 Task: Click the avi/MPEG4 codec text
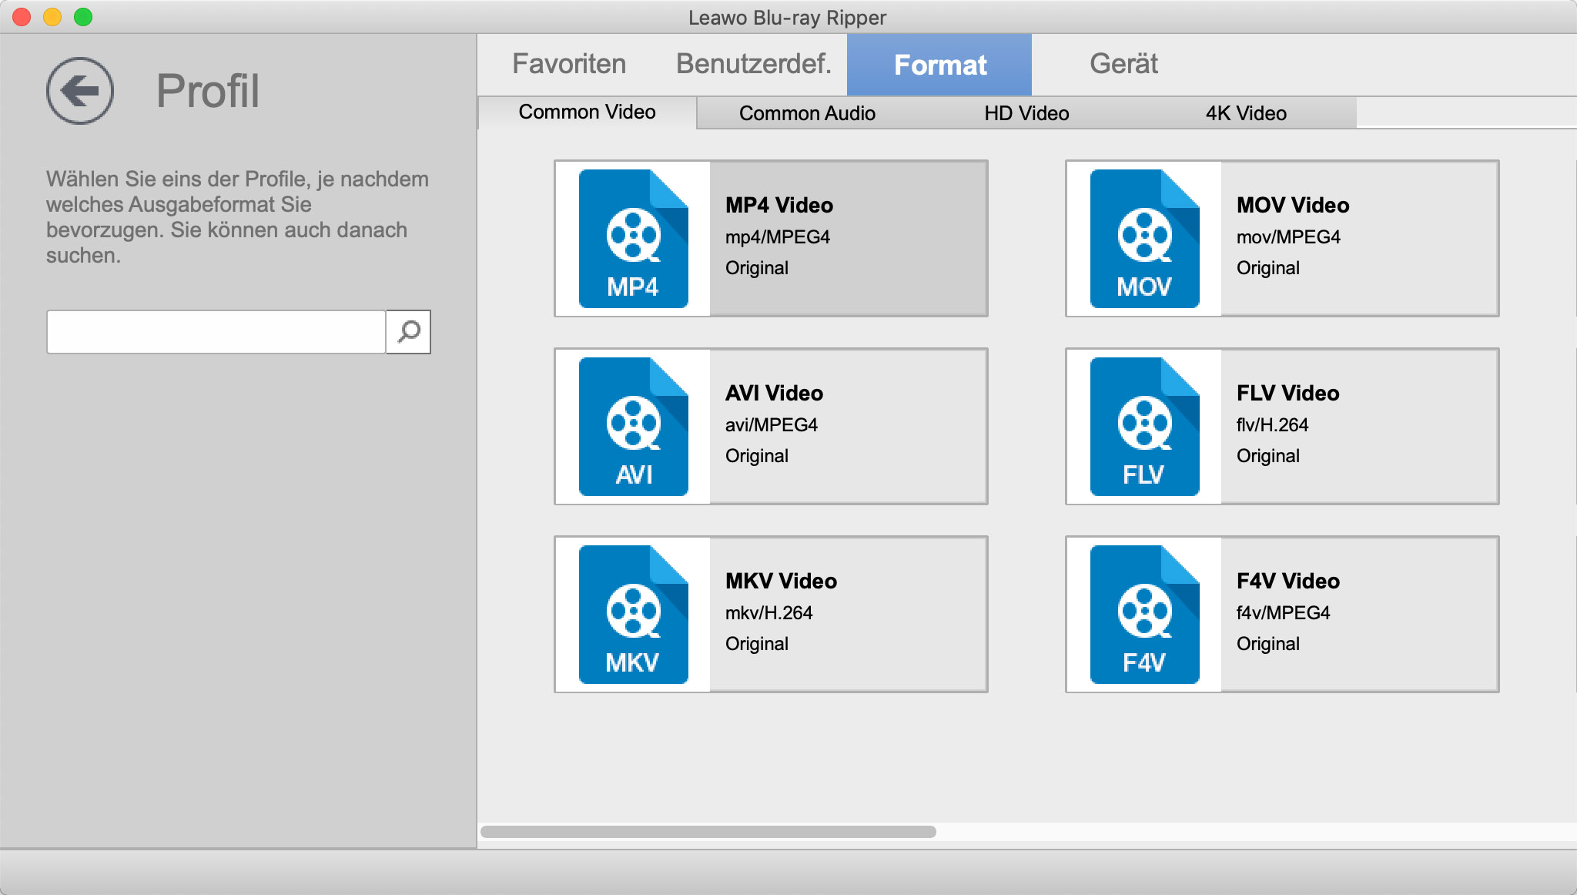coord(772,425)
